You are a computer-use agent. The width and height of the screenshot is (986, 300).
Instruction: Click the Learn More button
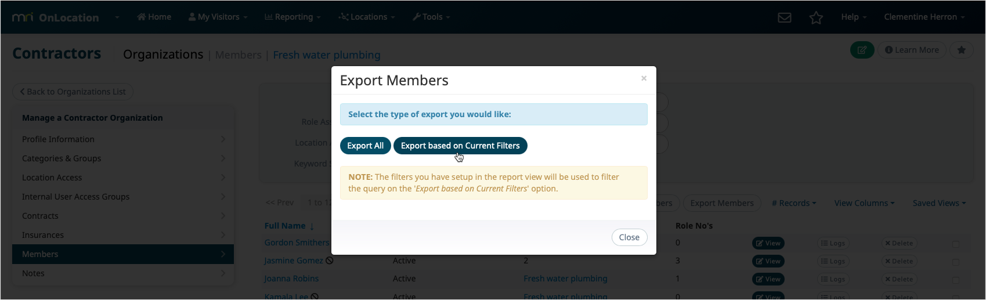[912, 50]
